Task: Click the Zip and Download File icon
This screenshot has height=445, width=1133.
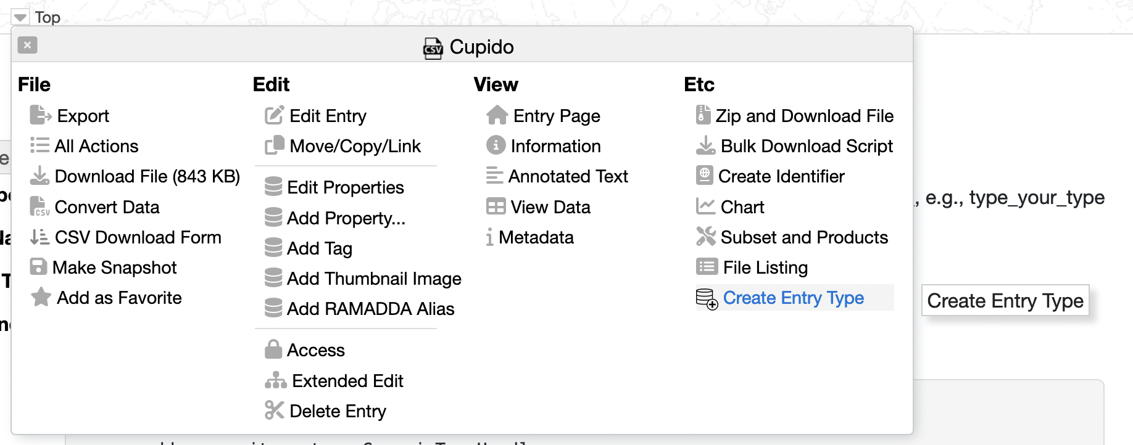Action: (x=703, y=115)
